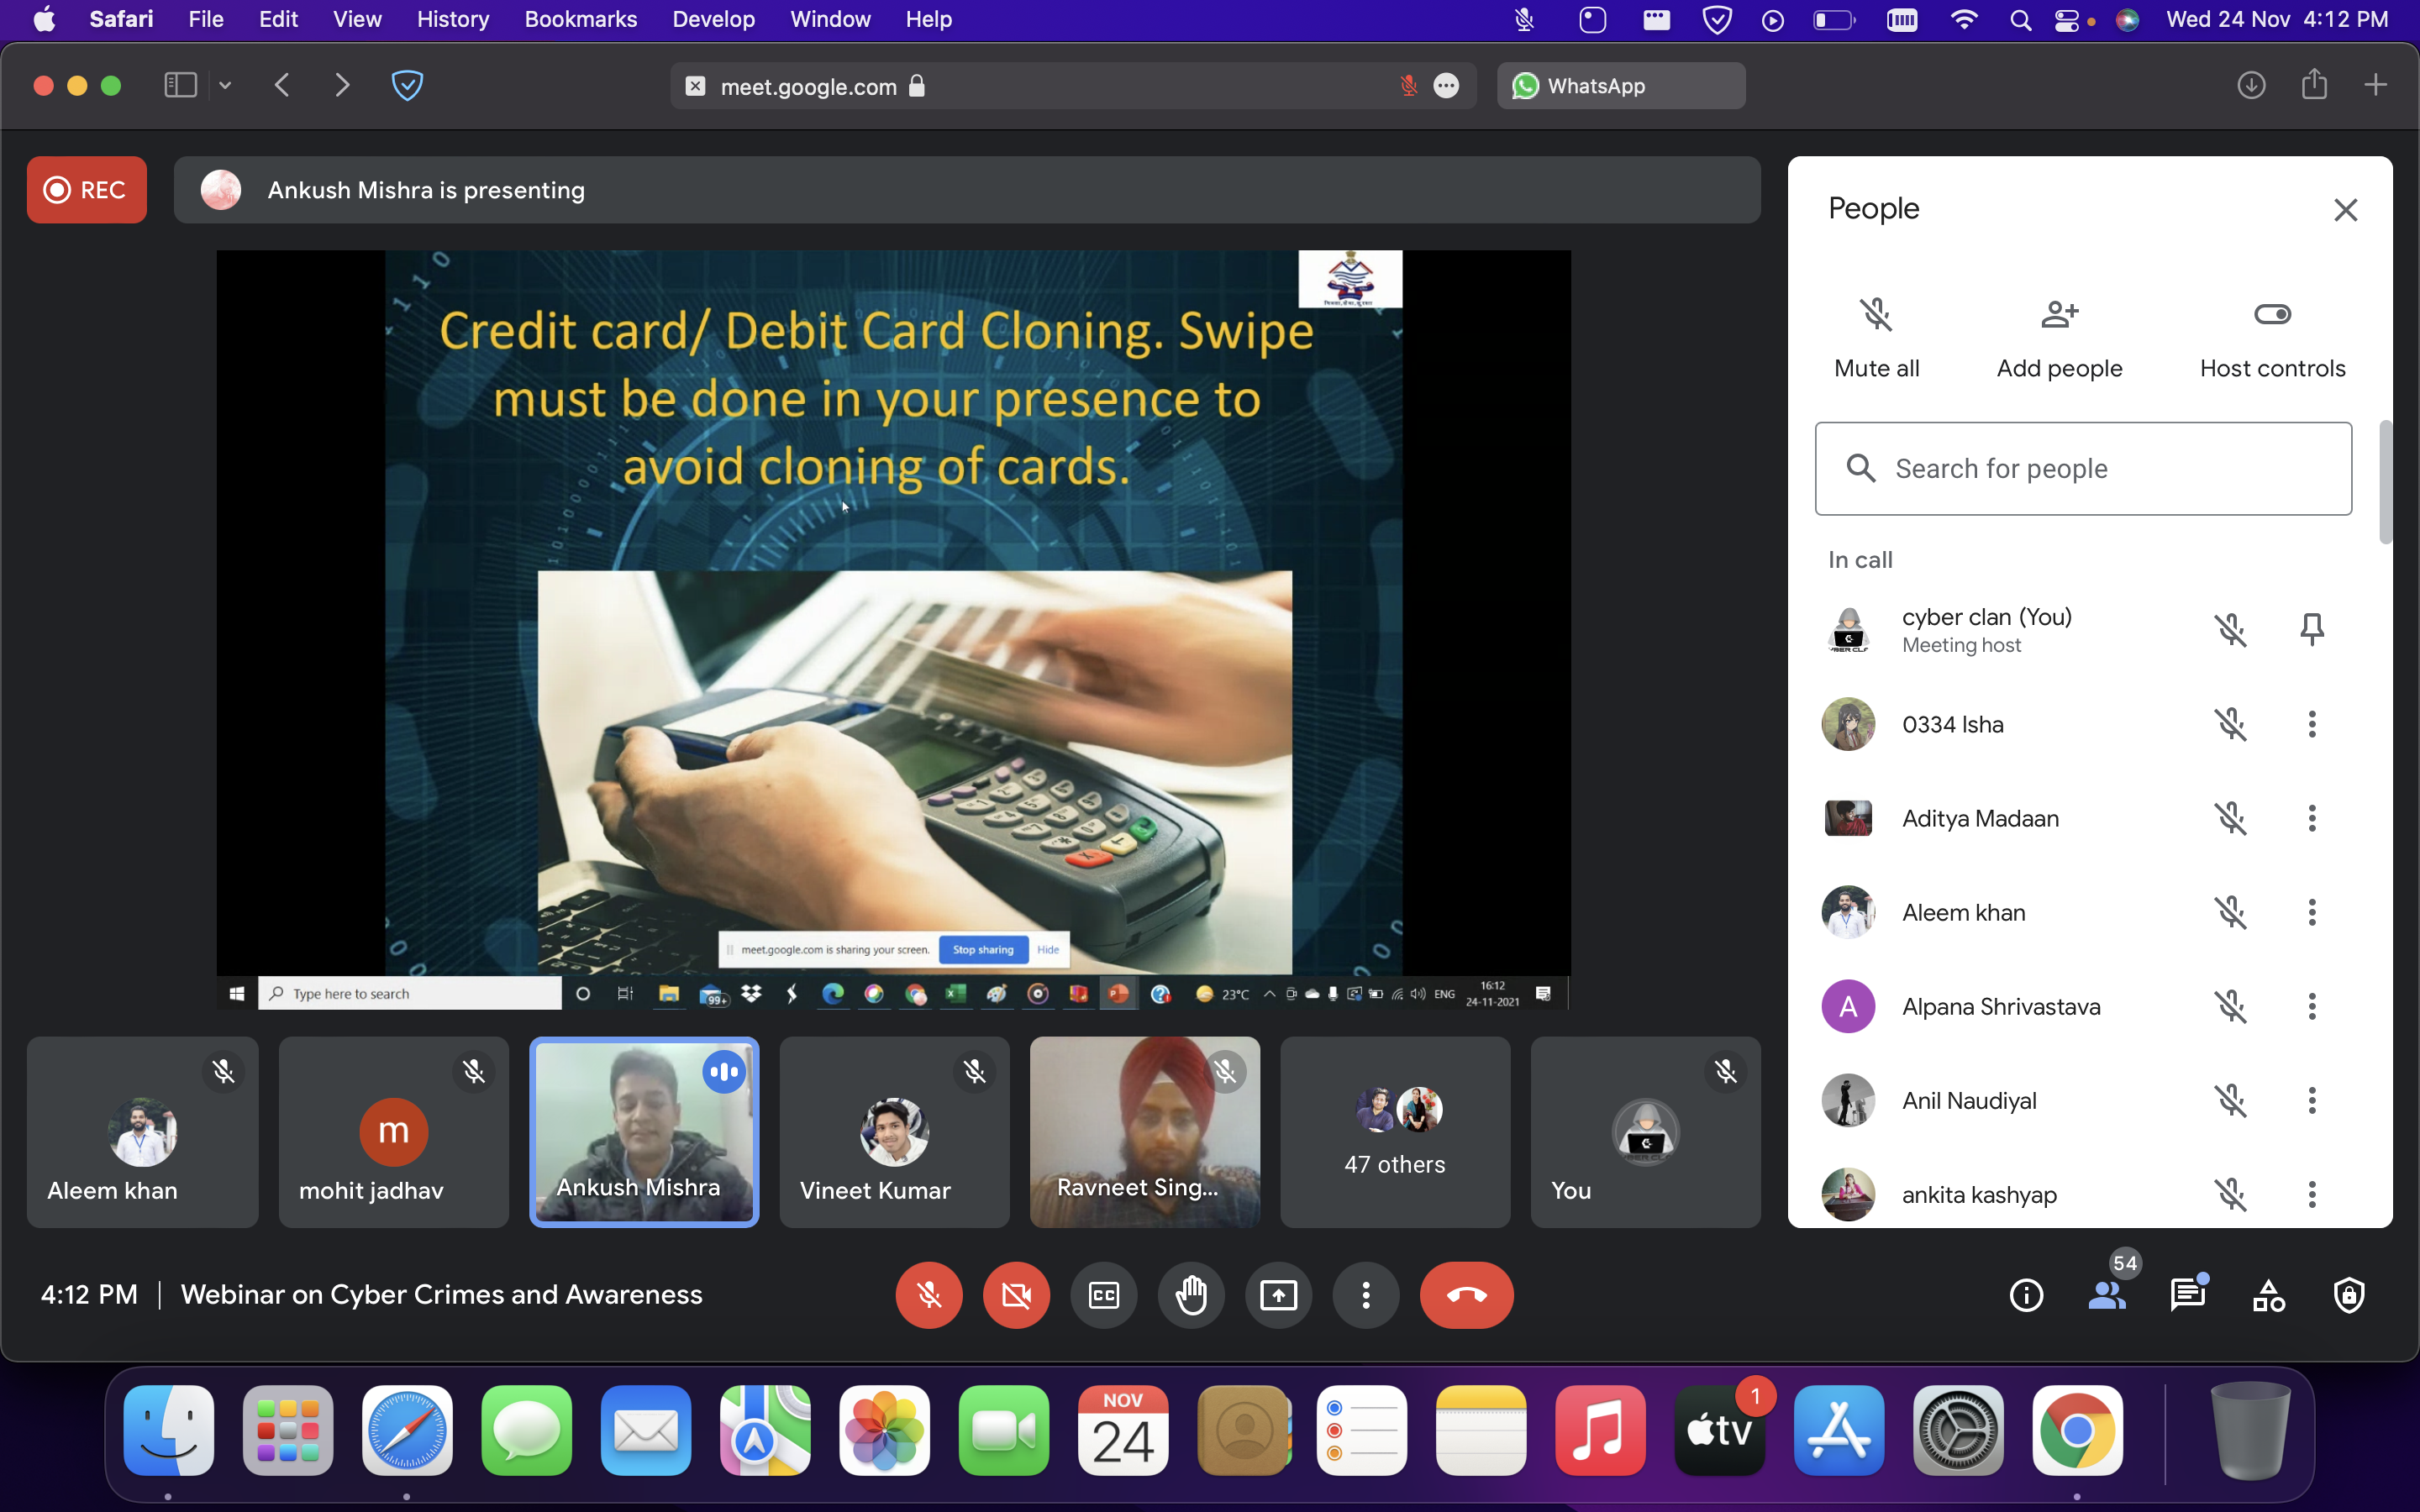Raise hand in the meeting
Image resolution: width=2420 pixels, height=1512 pixels.
[x=1191, y=1295]
